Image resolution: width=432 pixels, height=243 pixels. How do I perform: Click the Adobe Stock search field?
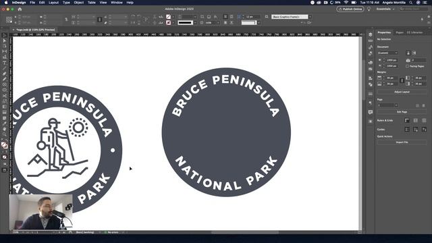click(x=413, y=9)
